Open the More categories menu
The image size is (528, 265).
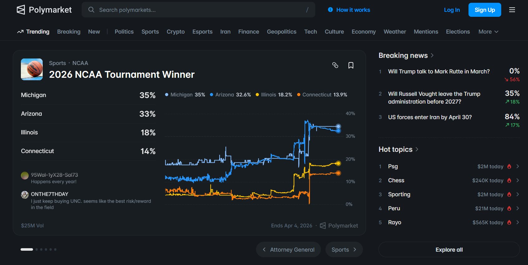[x=488, y=31]
